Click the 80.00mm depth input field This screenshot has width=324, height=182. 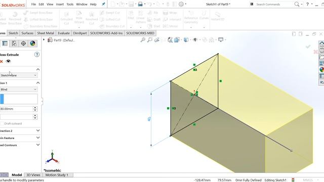pyautogui.click(x=16, y=109)
